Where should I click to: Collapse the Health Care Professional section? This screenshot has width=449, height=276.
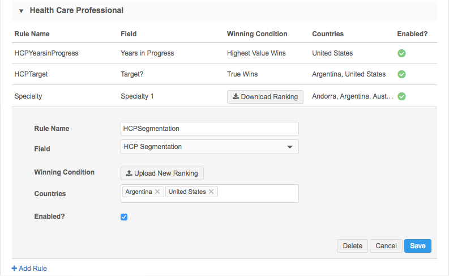21,11
